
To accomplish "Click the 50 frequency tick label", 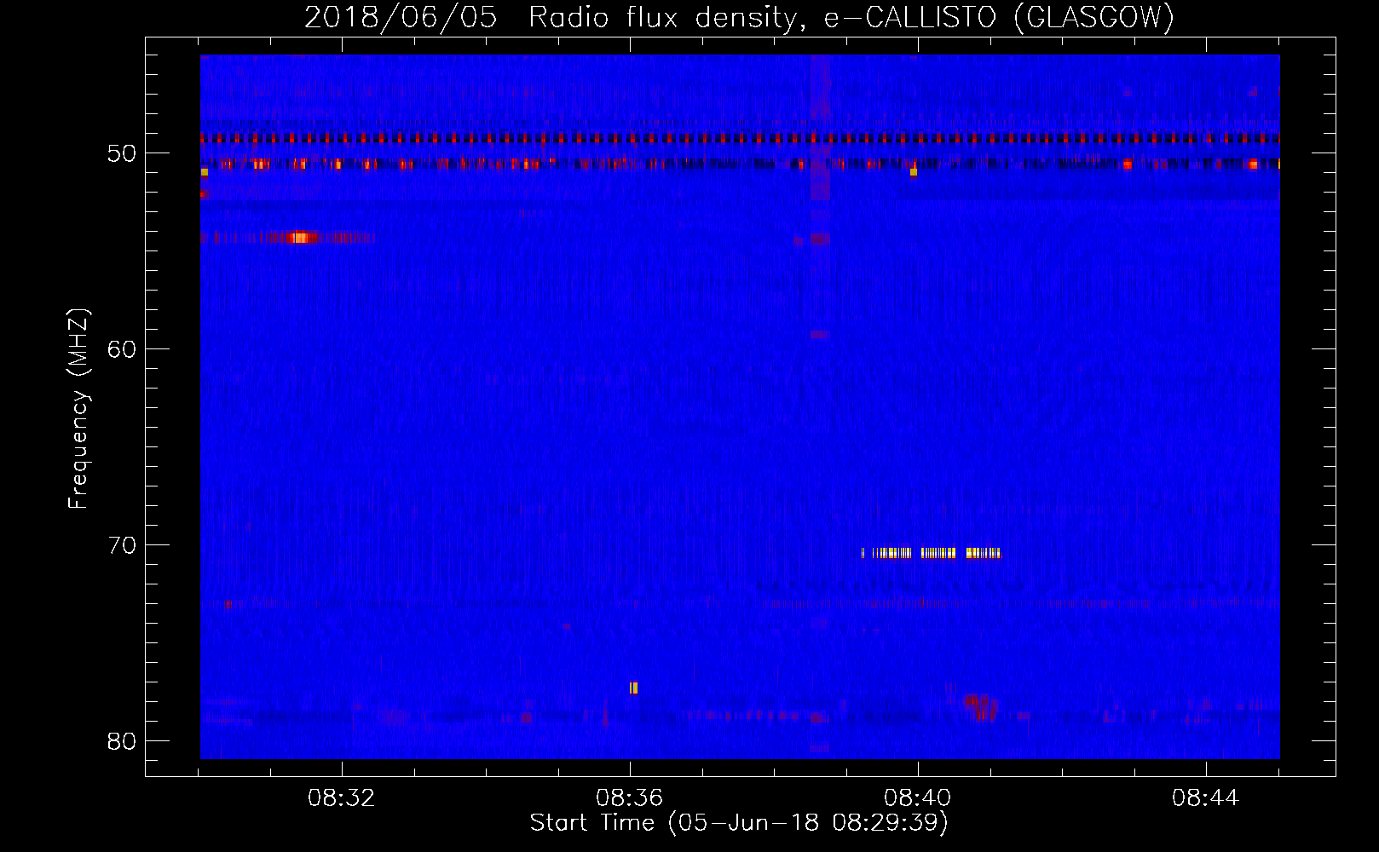I will pyautogui.click(x=123, y=153).
